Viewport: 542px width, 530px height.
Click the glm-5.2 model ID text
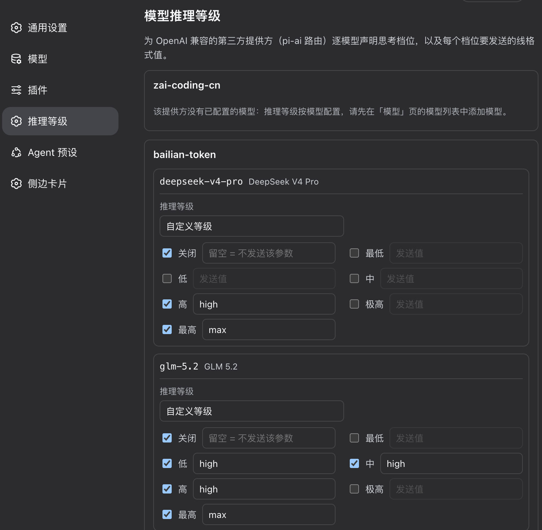[x=179, y=366]
